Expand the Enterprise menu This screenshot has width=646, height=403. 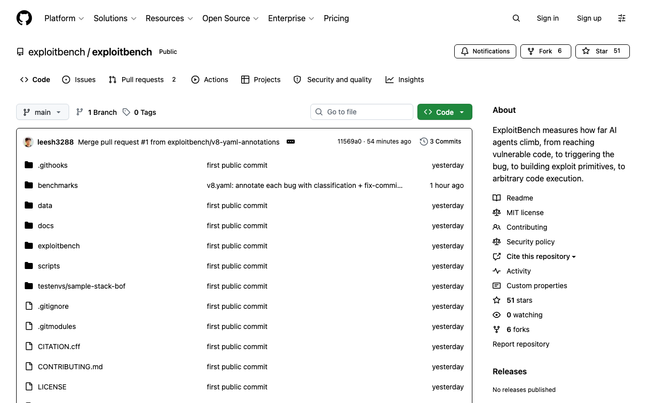[x=291, y=18]
